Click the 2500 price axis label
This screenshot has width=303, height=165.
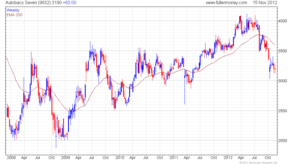click(283, 111)
